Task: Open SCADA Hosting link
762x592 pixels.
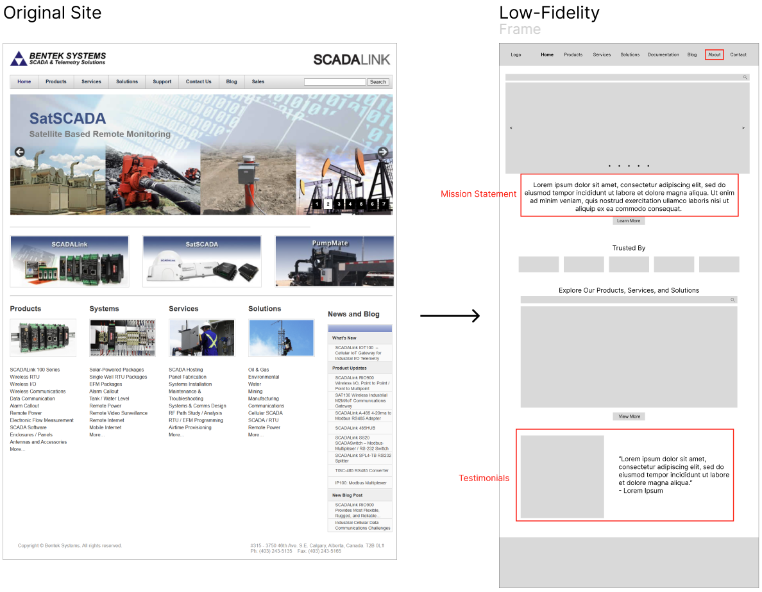Action: 185,370
